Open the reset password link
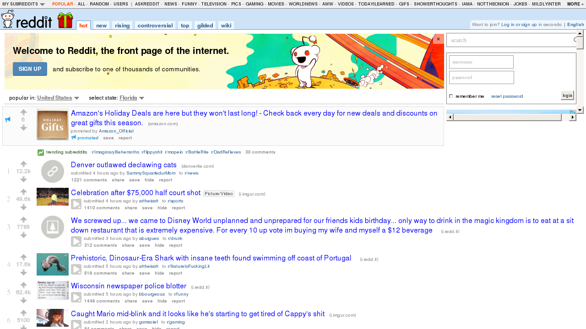586x329 pixels. [507, 96]
